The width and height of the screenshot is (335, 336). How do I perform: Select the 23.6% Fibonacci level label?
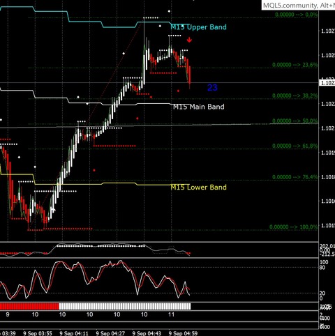[295, 65]
